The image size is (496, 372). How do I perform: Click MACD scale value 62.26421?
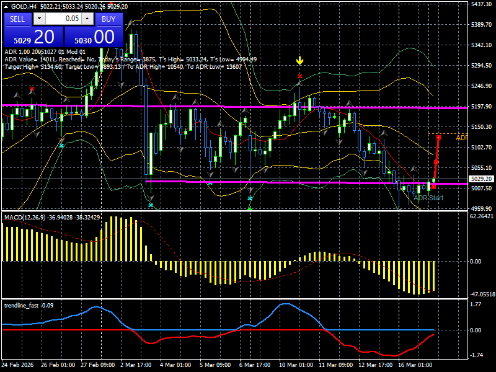[482, 216]
